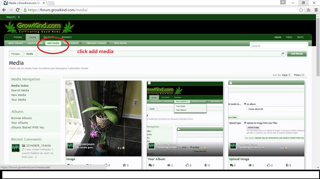Click views eye icon under Upload Image
320x179 pixels.
[250, 165]
